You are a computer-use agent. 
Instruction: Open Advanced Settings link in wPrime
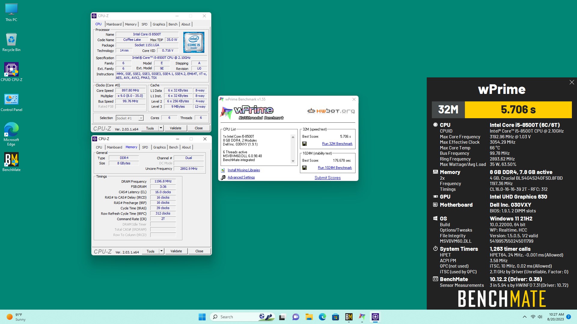(x=241, y=177)
